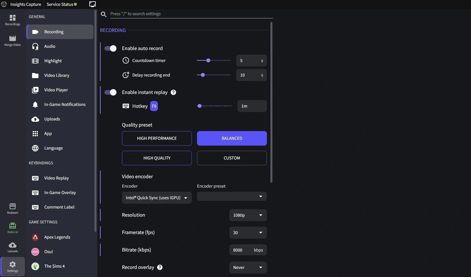This screenshot has height=277, width=471.
Task: Open the Instant Replay help tooltip icon
Action: point(173,92)
